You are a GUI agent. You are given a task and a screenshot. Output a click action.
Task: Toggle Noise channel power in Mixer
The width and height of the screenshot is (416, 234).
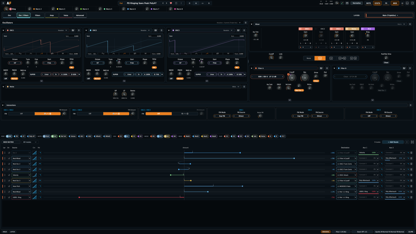347,29
